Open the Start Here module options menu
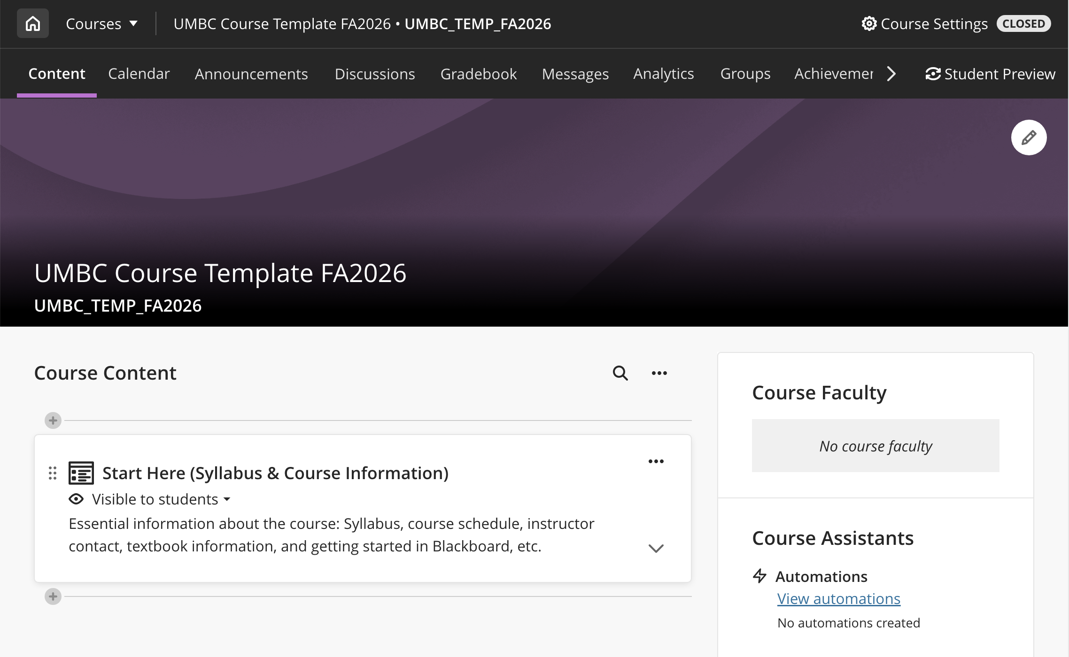Screen dimensions: 1069x657 pyautogui.click(x=656, y=461)
